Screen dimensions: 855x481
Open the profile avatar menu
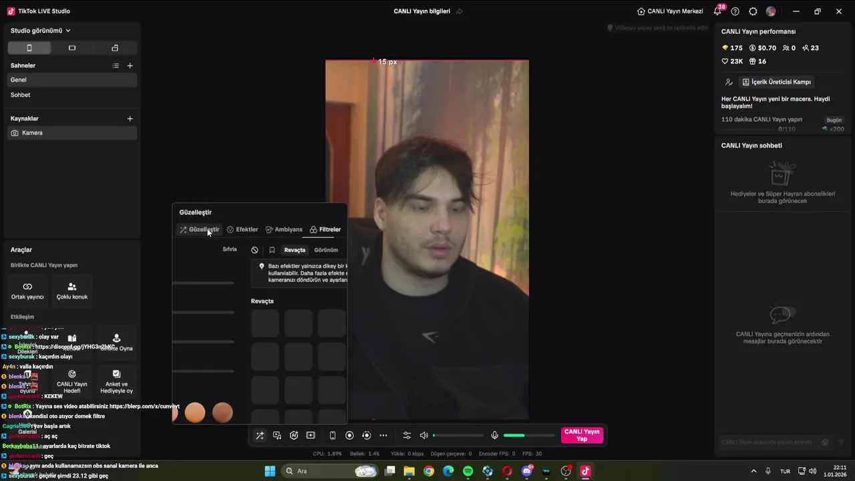click(771, 11)
